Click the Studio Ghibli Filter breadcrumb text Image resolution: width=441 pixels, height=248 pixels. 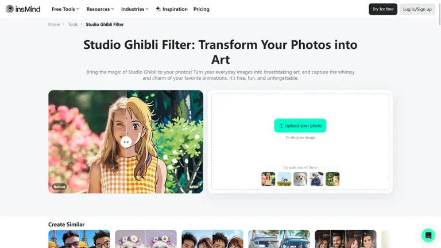pos(105,25)
